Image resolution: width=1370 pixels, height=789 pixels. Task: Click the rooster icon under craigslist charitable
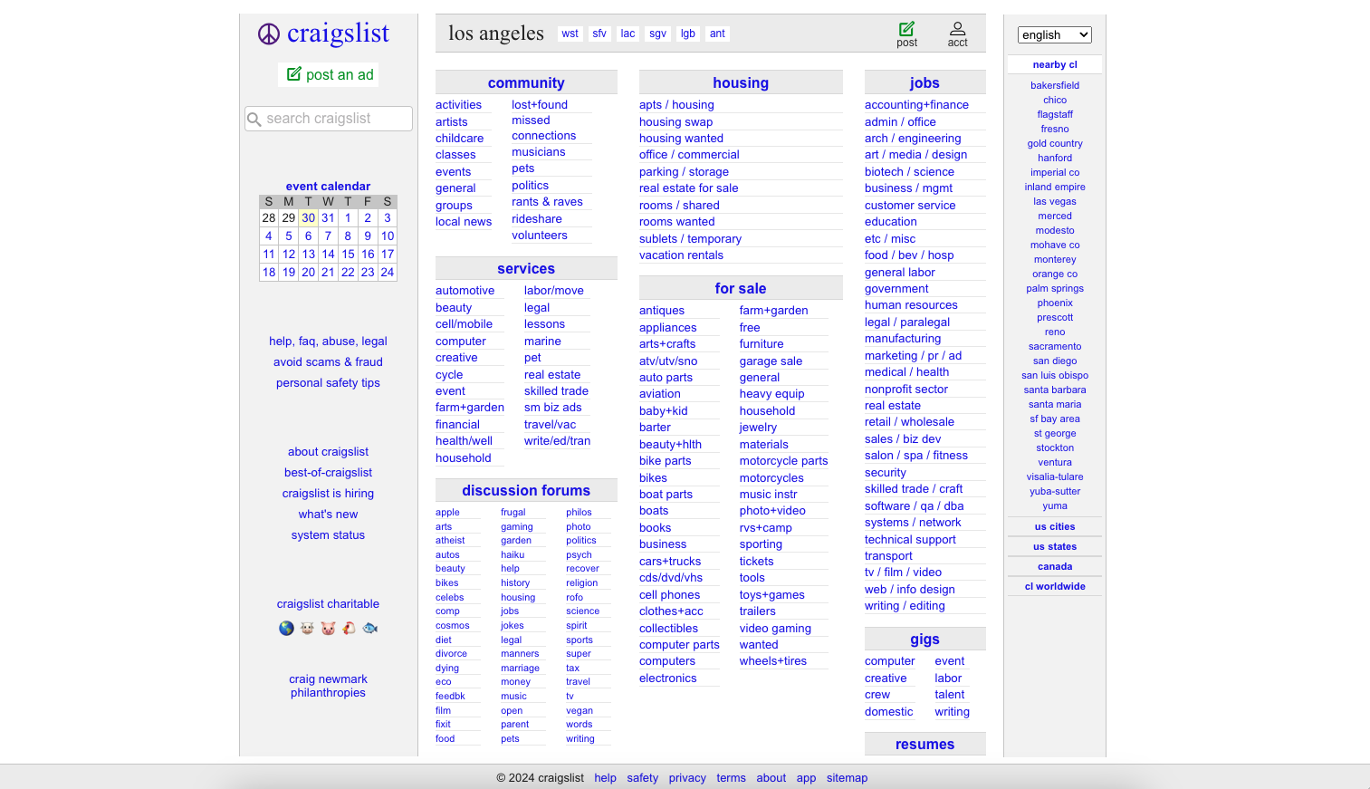349,628
